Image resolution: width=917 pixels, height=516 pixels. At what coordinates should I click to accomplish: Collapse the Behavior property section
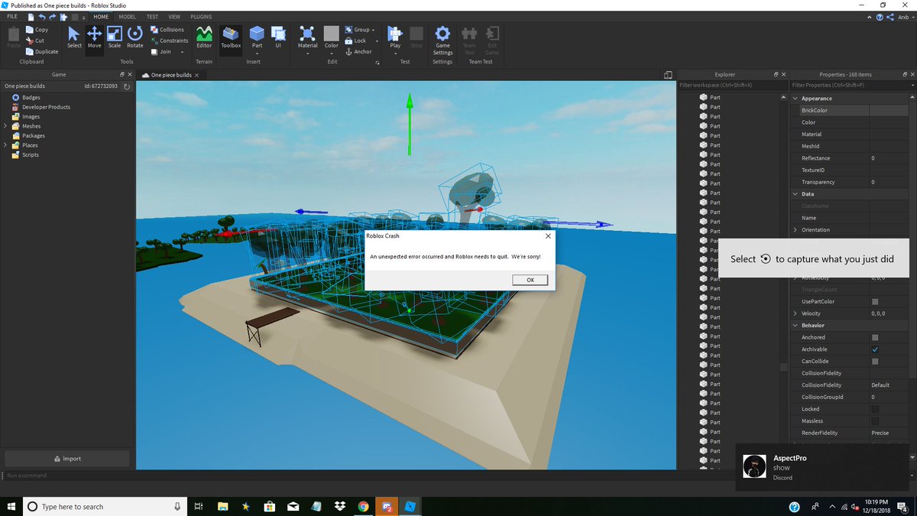[x=795, y=326]
